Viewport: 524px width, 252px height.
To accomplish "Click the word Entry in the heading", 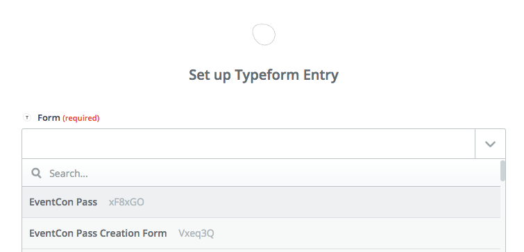I will tap(321, 76).
